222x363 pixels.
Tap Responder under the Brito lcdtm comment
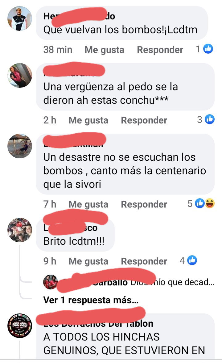tap(144, 261)
